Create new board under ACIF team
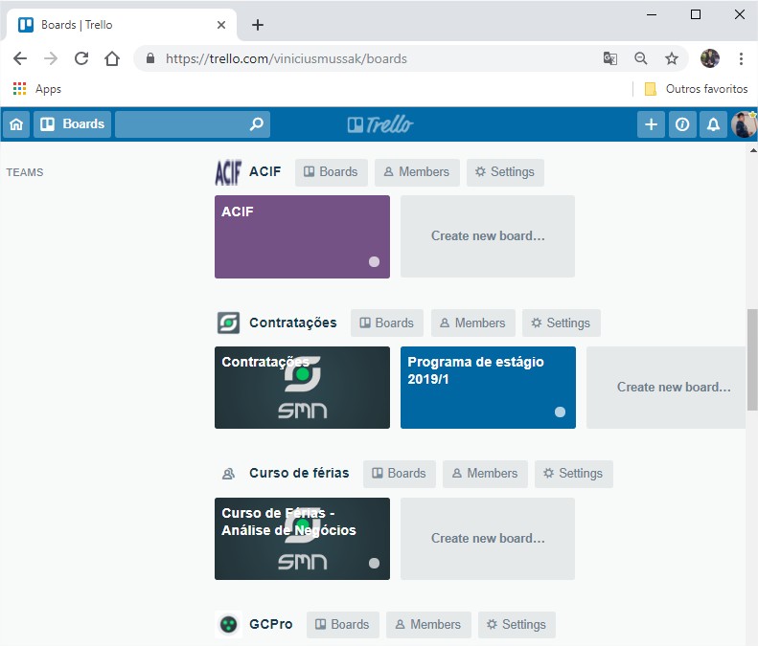The image size is (758, 646). click(x=488, y=236)
